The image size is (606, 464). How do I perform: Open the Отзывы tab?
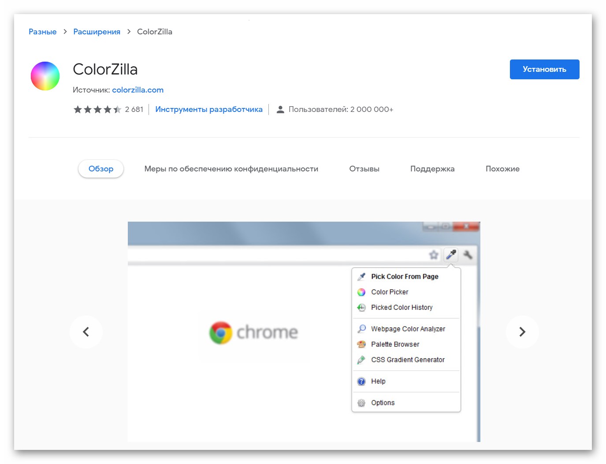(x=364, y=169)
